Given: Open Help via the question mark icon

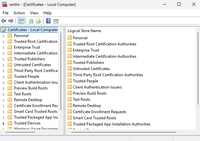Looking at the screenshot, I should [48, 21].
